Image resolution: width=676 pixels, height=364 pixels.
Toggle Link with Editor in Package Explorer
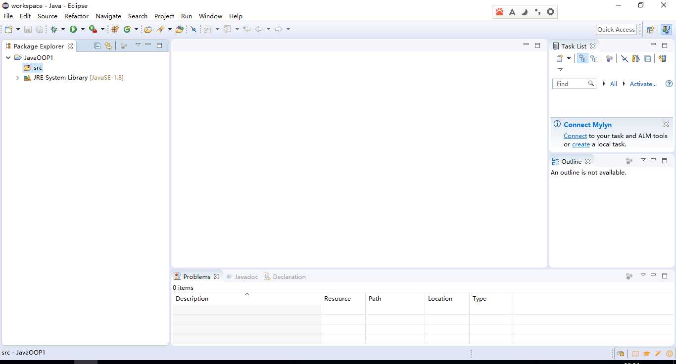pyautogui.click(x=108, y=46)
